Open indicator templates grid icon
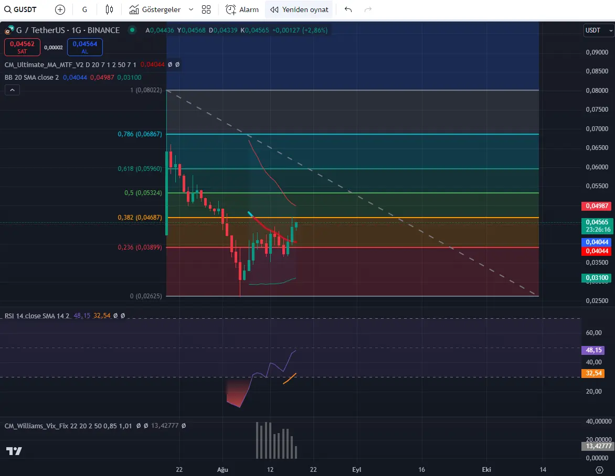This screenshot has width=615, height=476. (x=206, y=9)
